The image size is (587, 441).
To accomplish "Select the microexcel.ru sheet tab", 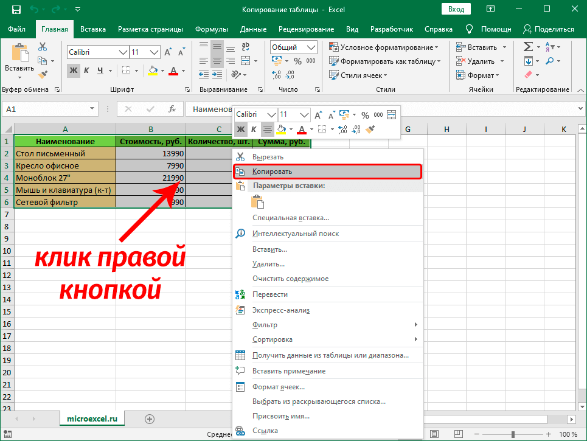I will pyautogui.click(x=92, y=418).
